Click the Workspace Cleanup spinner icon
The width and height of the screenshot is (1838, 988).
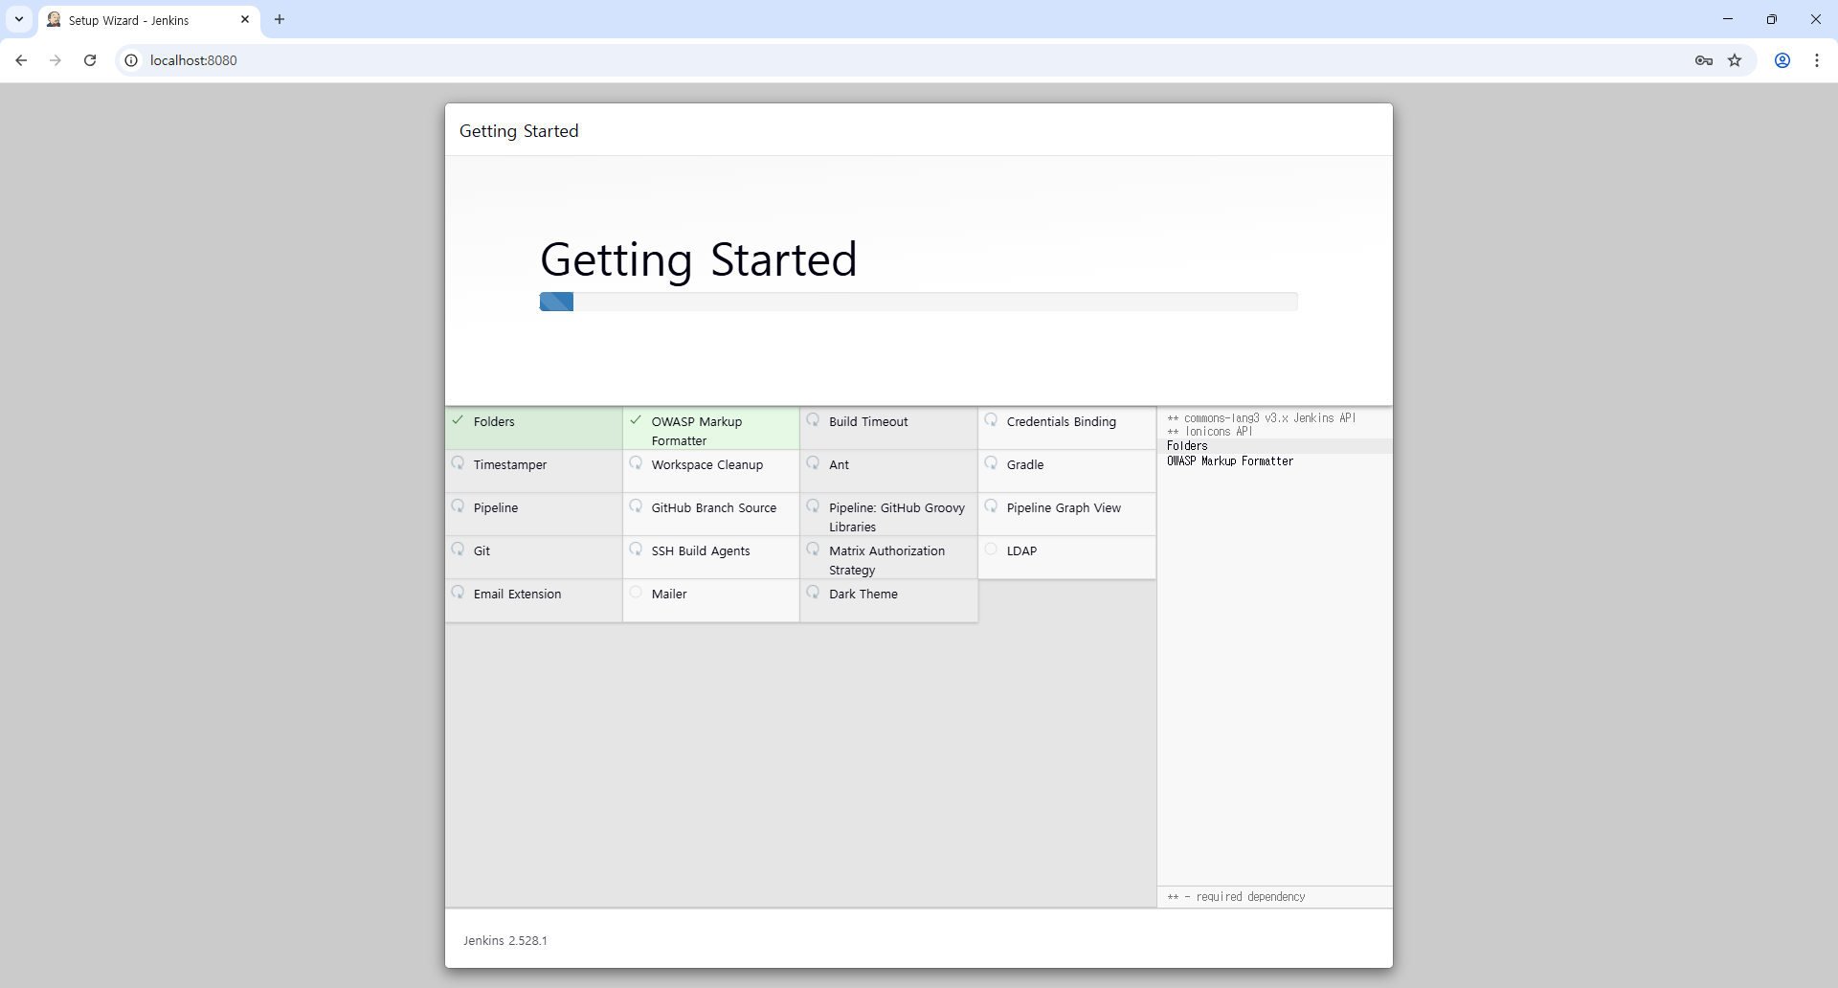point(636,463)
